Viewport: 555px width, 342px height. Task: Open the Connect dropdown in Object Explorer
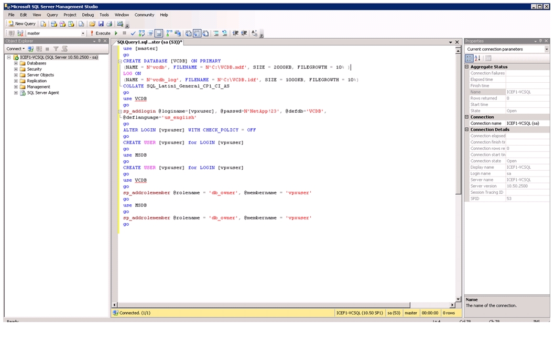point(16,49)
